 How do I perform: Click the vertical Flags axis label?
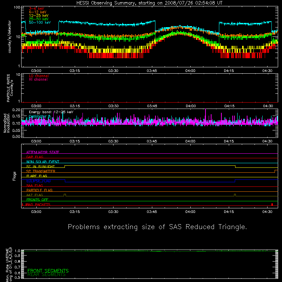(14, 176)
